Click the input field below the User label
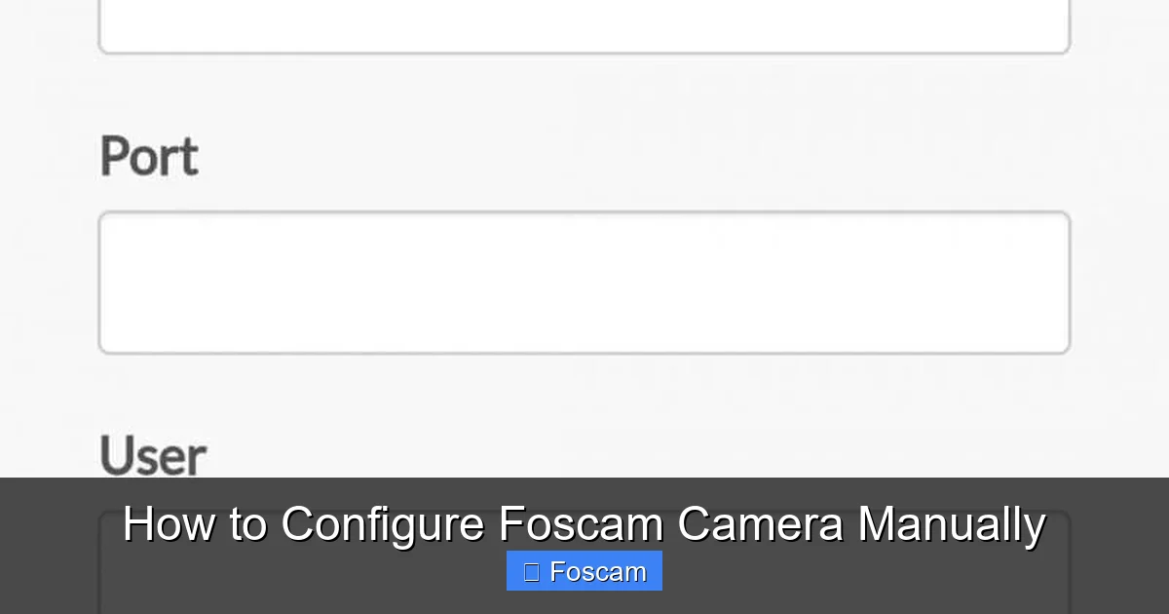This screenshot has height=614, width=1169. 584,585
